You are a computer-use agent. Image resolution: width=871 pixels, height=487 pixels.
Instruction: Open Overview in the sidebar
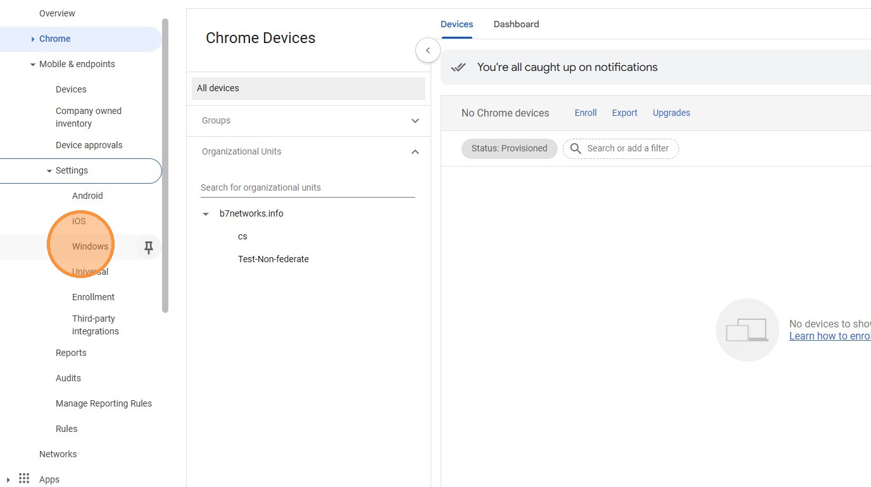coord(57,13)
